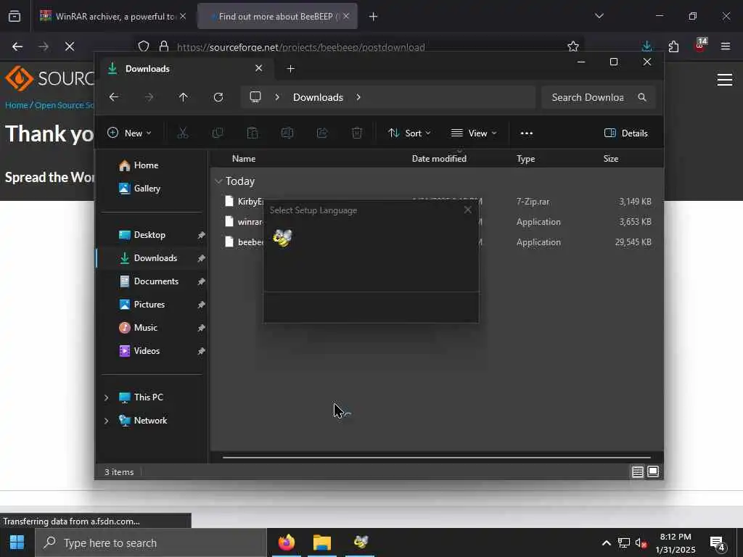Viewport: 743px width, 557px height.
Task: Open the Firefox application hamburger menu
Action: coord(726,46)
